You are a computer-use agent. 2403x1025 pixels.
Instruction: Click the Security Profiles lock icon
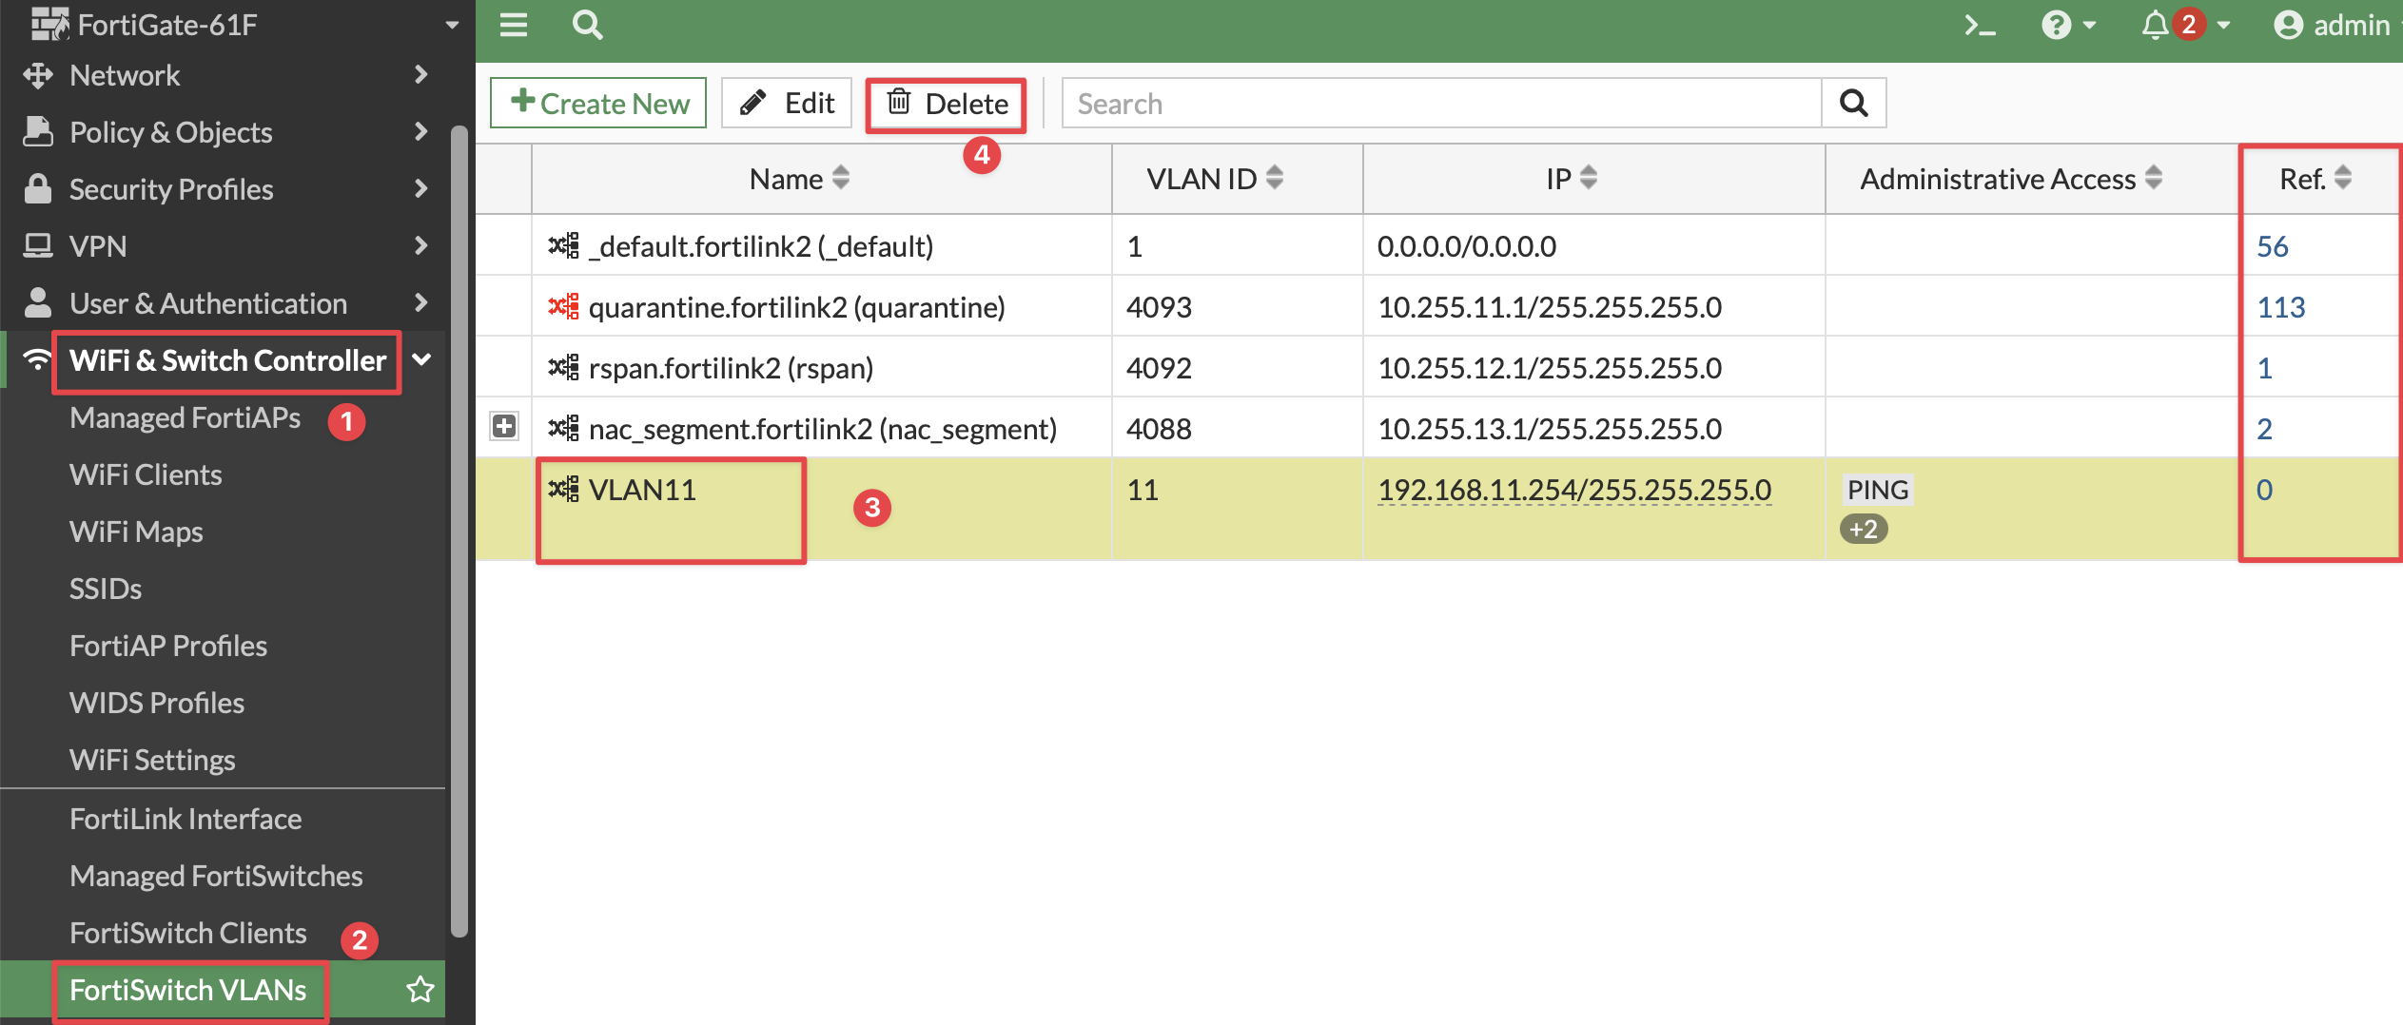pyautogui.click(x=38, y=188)
